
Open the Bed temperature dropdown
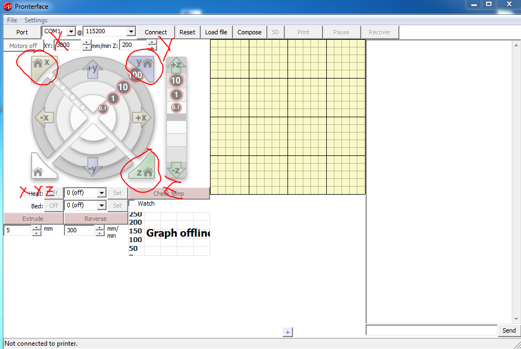tap(101, 206)
